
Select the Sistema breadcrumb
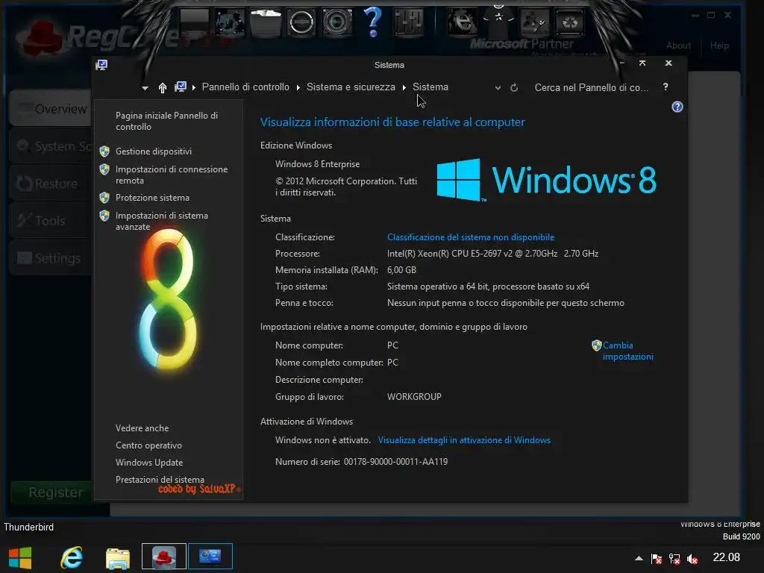(430, 87)
